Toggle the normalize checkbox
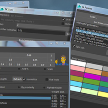The image size is (108, 108). [x=24, y=79]
